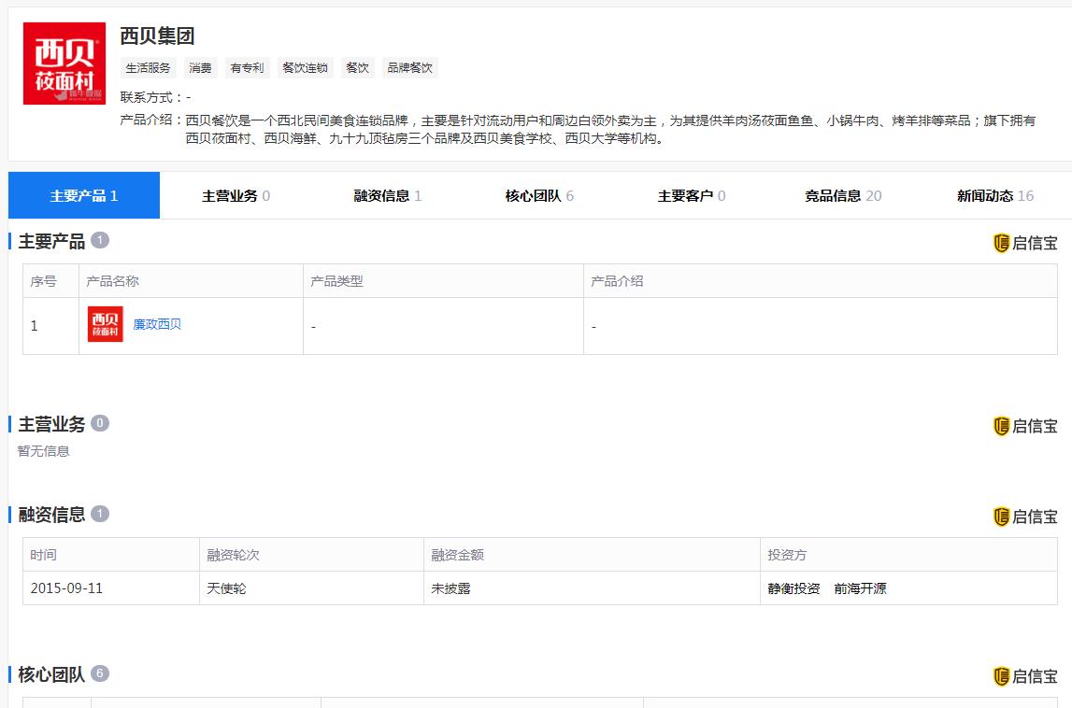The image size is (1072, 708).
Task: Switch to the 主要产品 tab
Action: tap(84, 196)
